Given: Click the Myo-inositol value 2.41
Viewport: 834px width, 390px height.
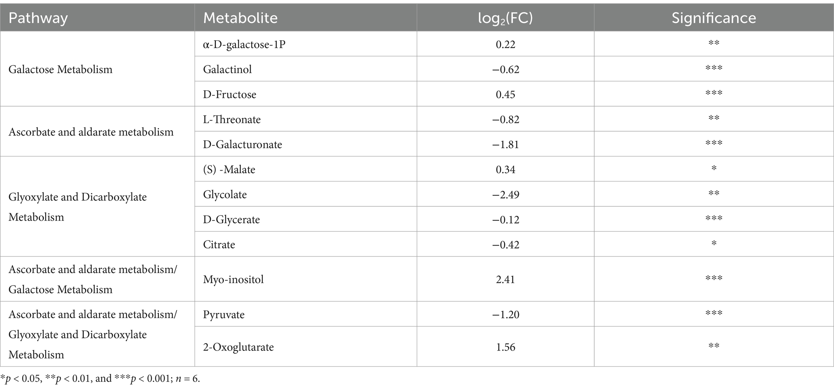Looking at the screenshot, I should point(506,279).
